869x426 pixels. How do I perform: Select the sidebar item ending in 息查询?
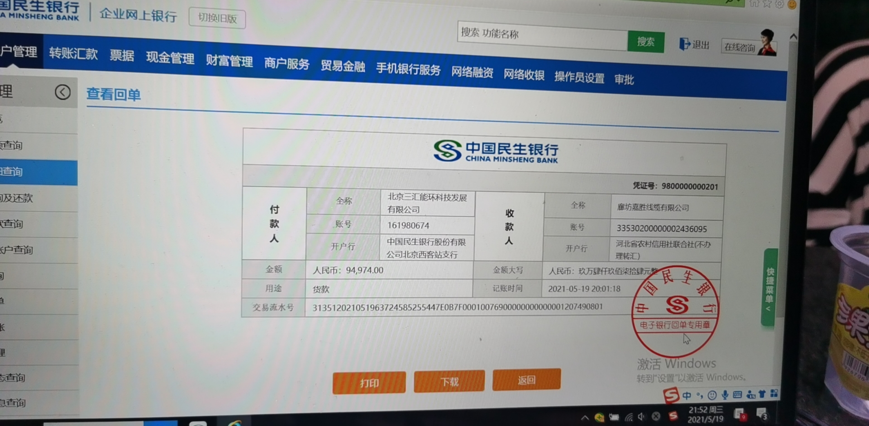[38, 403]
